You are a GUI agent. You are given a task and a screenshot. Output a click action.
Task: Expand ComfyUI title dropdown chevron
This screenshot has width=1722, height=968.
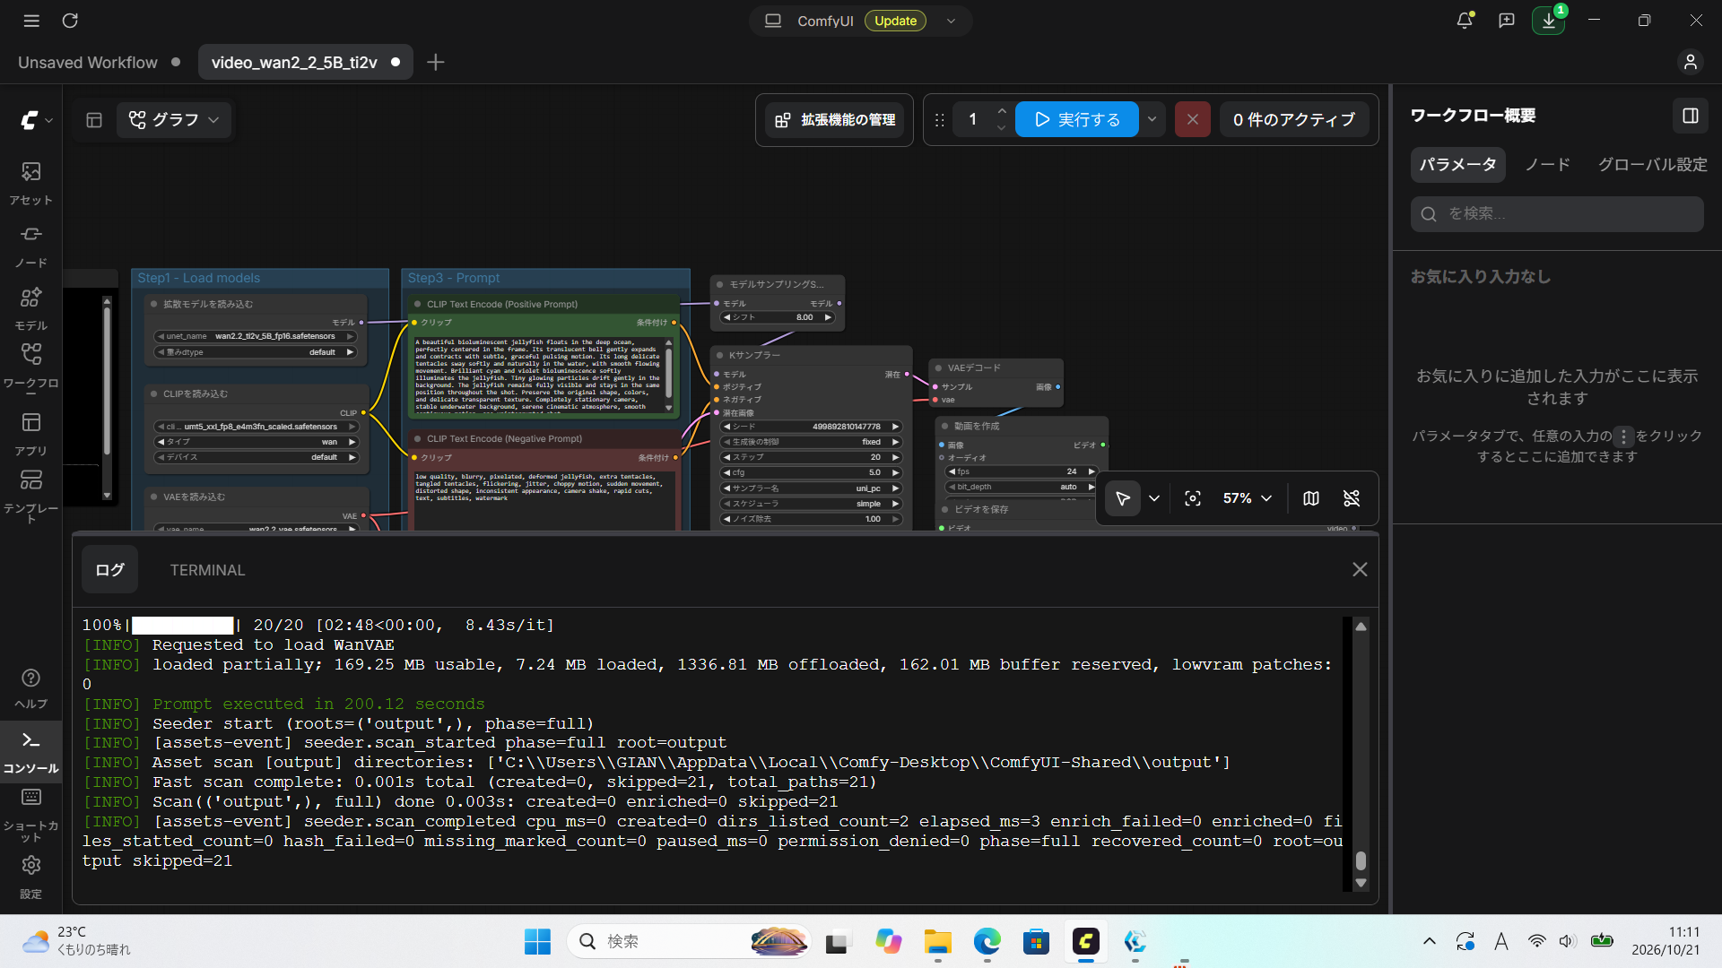tap(951, 21)
